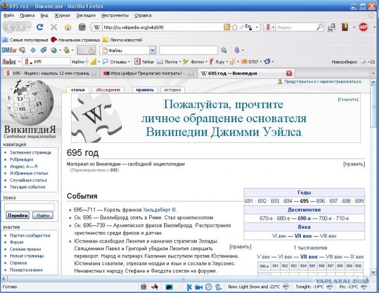The height and width of the screenshot is (293, 379).
Task: Click the camera icon in status bar
Action: (199, 287)
